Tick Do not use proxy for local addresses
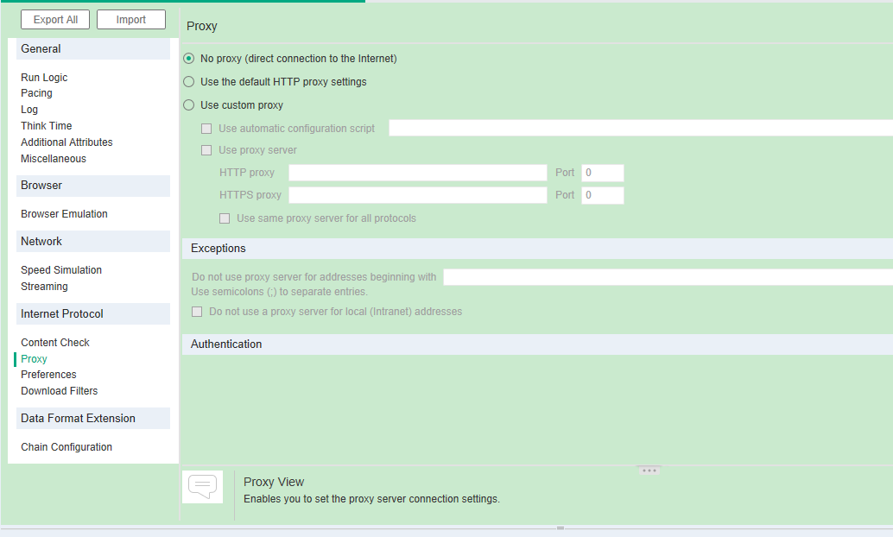 coord(197,312)
